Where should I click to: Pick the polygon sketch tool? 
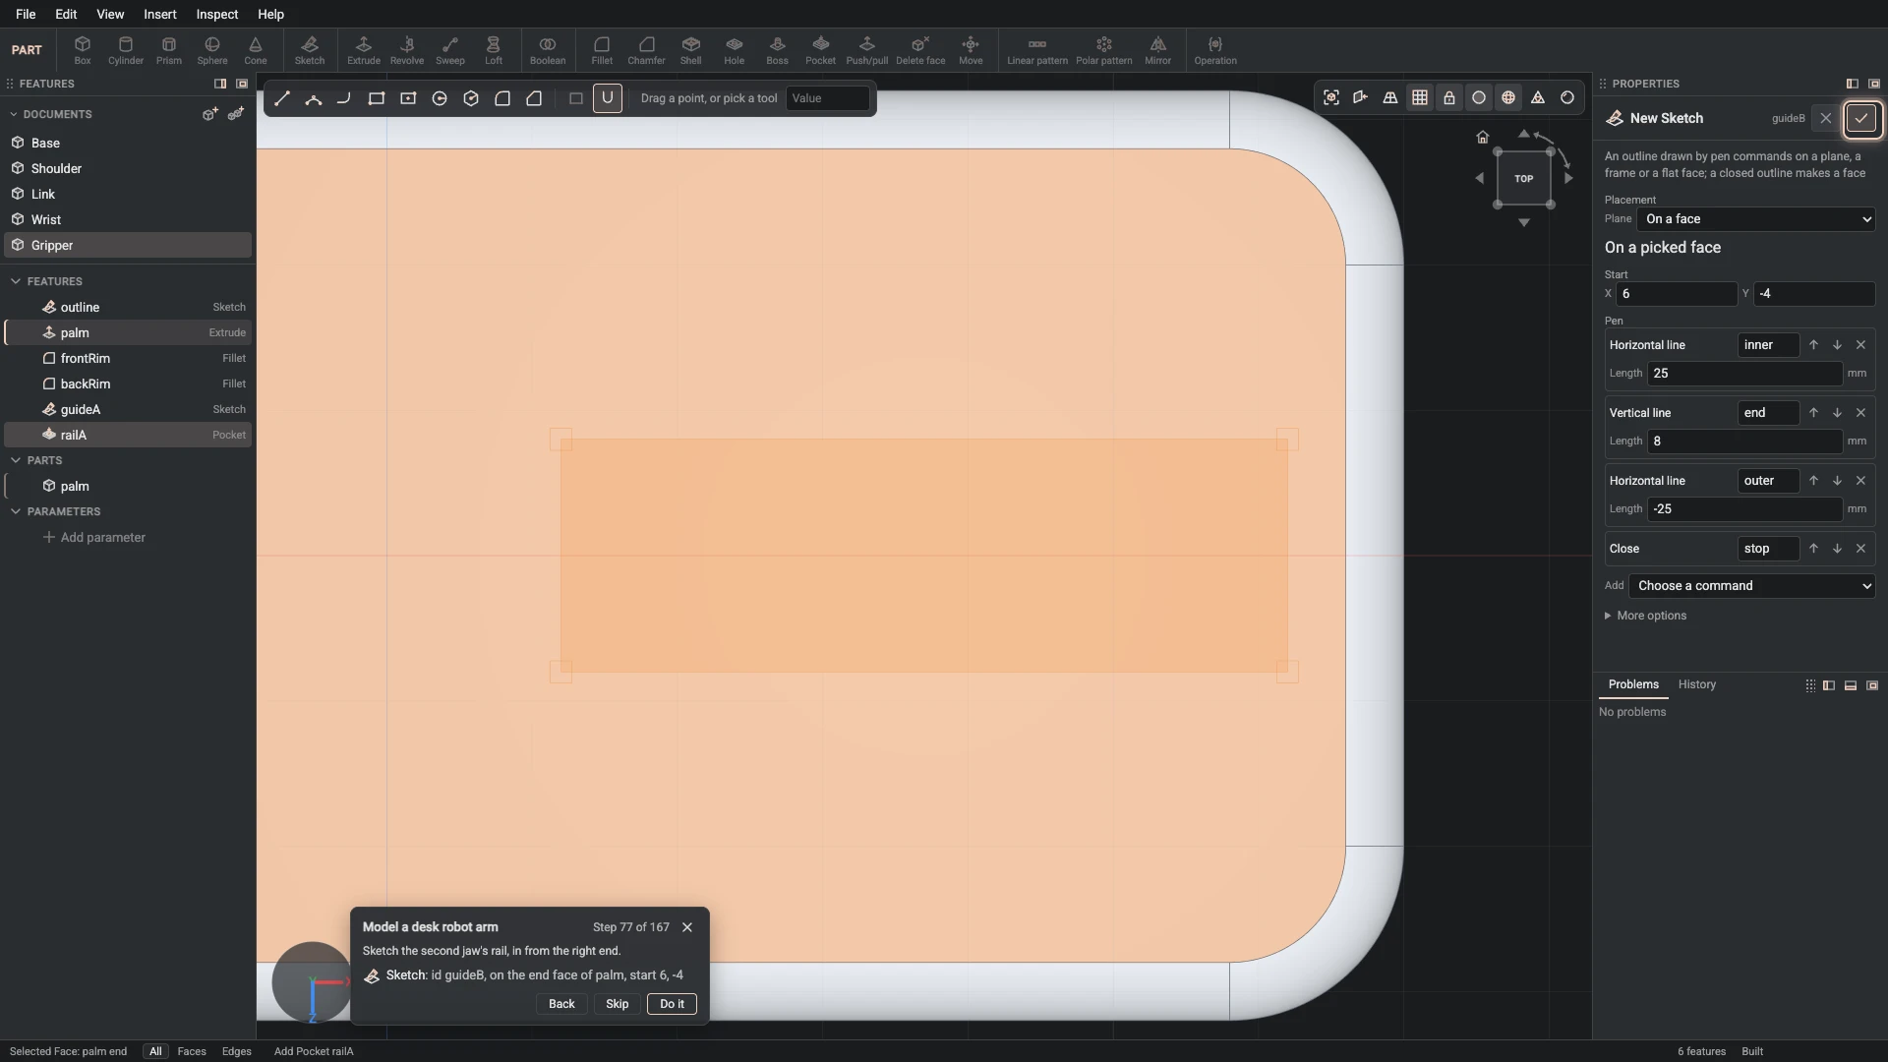(x=471, y=98)
